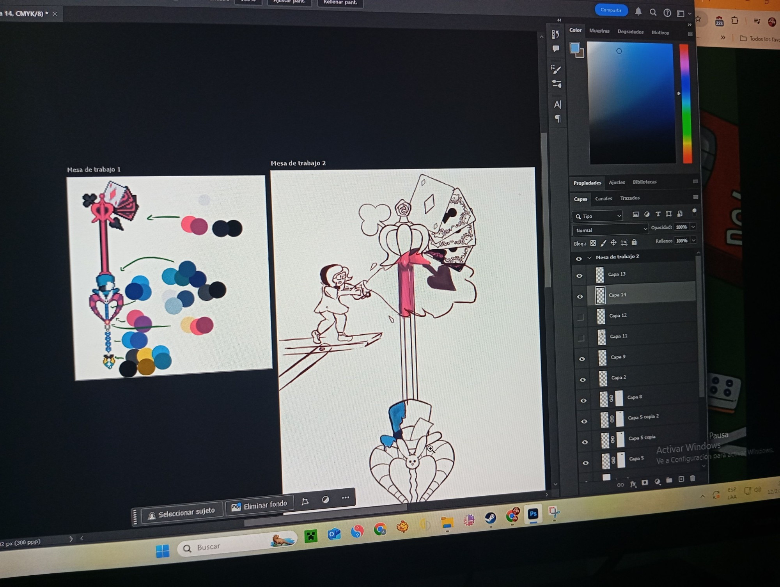Image resolution: width=780 pixels, height=587 pixels.
Task: Open the Capas panel options menu
Action: pos(695,197)
